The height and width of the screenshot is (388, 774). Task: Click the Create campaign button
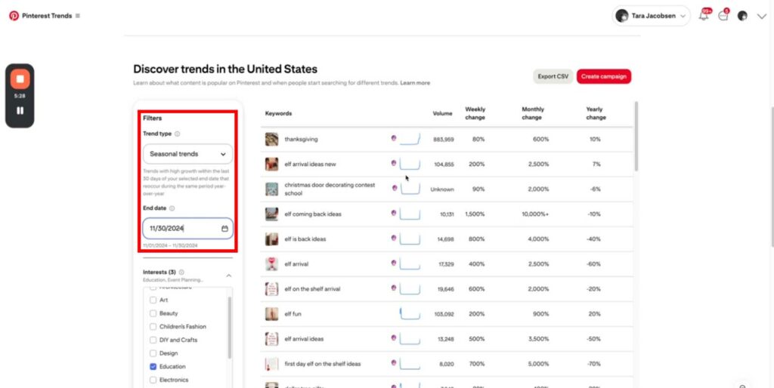(604, 76)
